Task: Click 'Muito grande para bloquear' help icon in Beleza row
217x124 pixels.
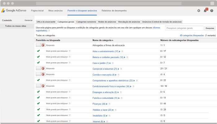Action: (x=70, y=57)
